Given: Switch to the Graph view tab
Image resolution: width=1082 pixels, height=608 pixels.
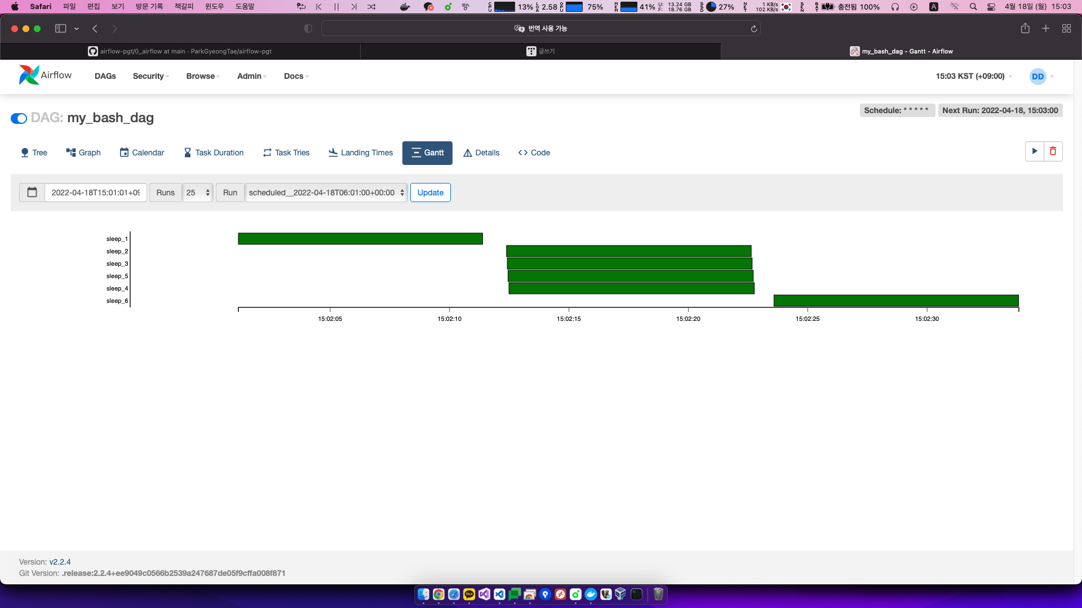Looking at the screenshot, I should coord(83,153).
